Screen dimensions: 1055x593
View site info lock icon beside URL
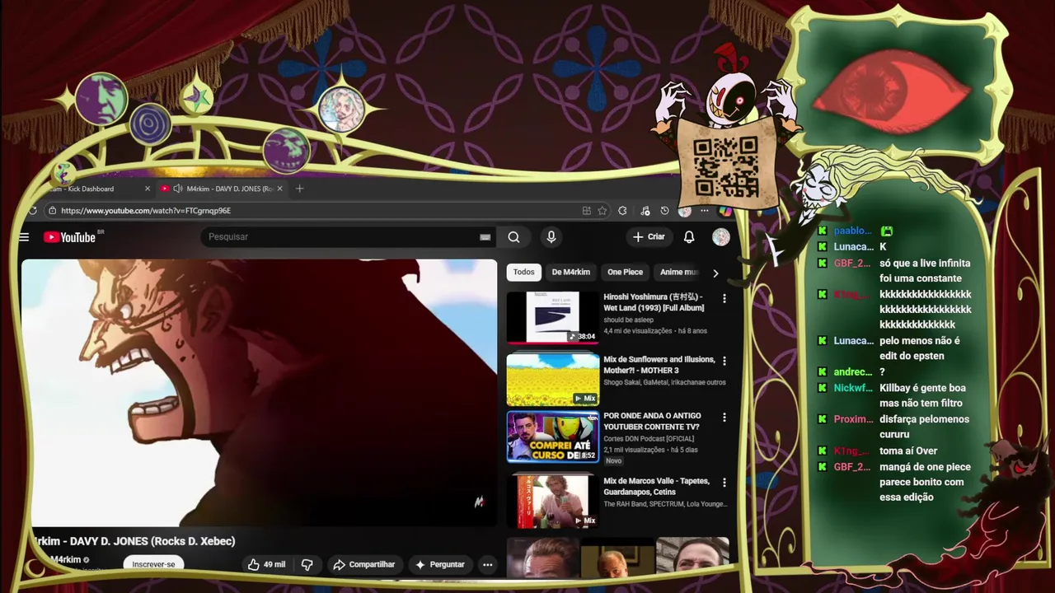(x=52, y=211)
